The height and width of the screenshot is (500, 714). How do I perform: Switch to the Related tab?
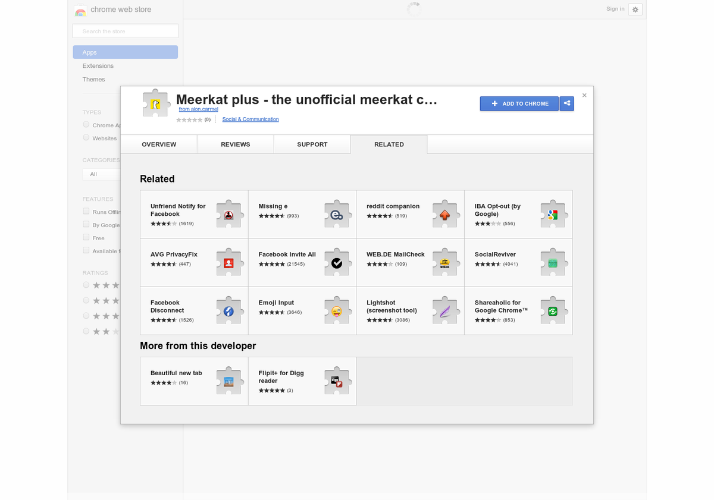[x=389, y=144]
